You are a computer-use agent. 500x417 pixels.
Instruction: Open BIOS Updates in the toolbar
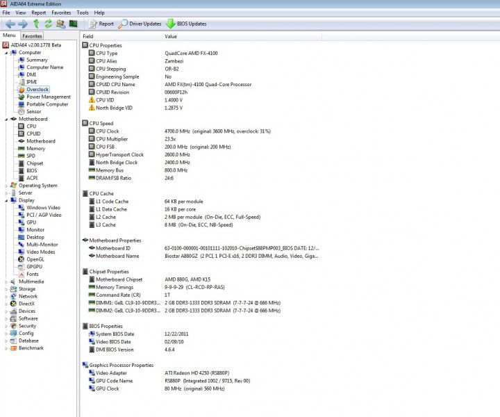186,24
